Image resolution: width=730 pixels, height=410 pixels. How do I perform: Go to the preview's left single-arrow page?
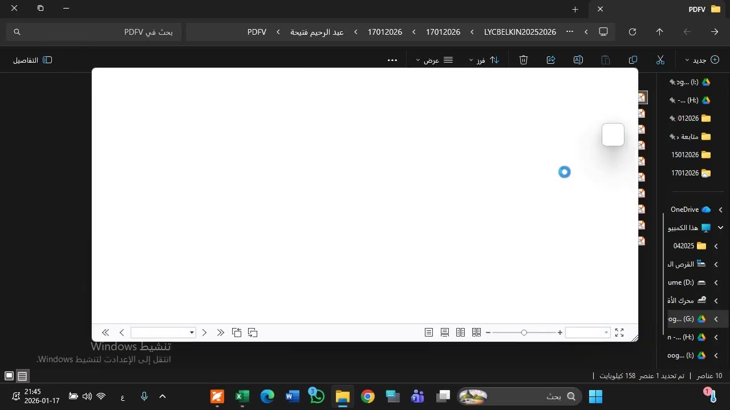coord(121,333)
